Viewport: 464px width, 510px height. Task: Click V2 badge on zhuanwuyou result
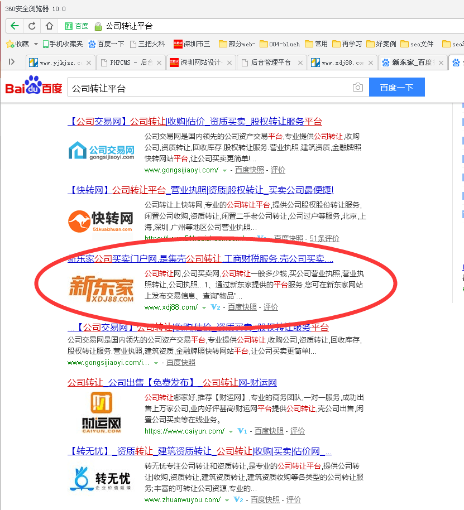tap(238, 499)
